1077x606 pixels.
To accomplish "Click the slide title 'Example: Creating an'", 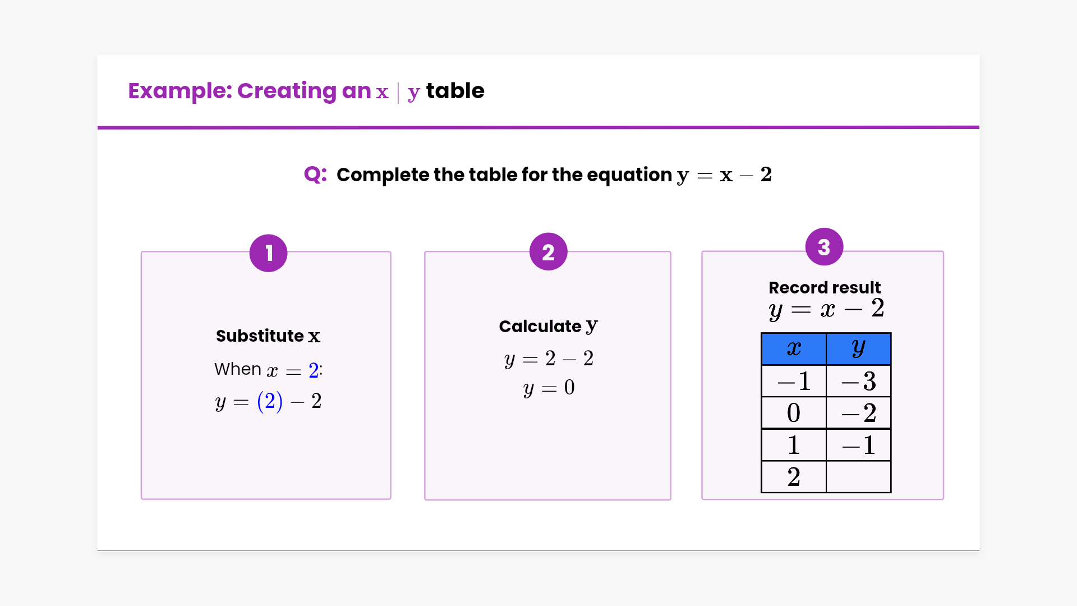I will pyautogui.click(x=250, y=91).
